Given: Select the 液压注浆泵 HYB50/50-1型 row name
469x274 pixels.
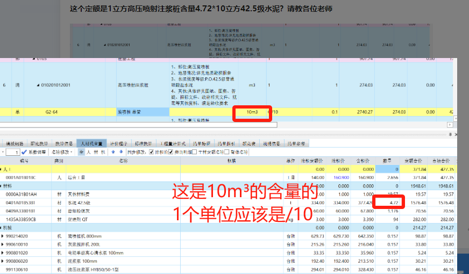Looking at the screenshot, I should click(x=93, y=270).
